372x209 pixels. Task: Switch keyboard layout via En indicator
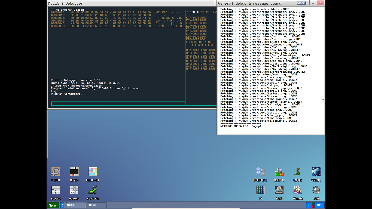[309, 205]
